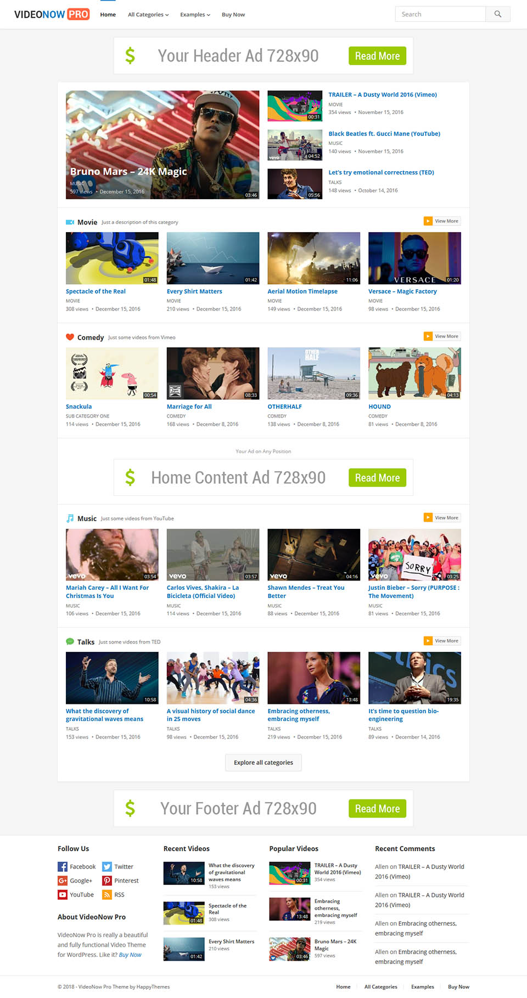Click the Explore all categories button

click(x=263, y=763)
